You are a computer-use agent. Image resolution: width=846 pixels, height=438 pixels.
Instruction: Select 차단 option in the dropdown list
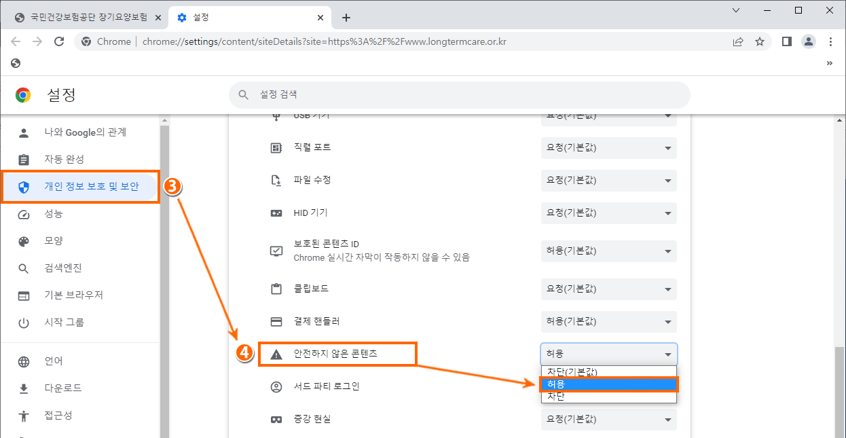coord(609,397)
